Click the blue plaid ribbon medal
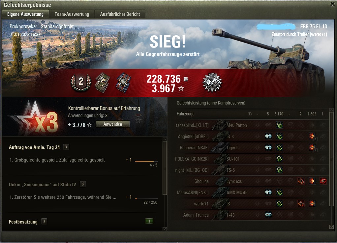This screenshot has width=337, height=243. [x=123, y=83]
